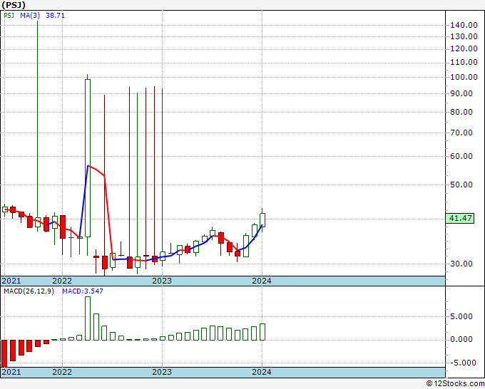Click 2022 on the MACD timeline
Viewport: 485px width, 389px height.
[x=62, y=372]
